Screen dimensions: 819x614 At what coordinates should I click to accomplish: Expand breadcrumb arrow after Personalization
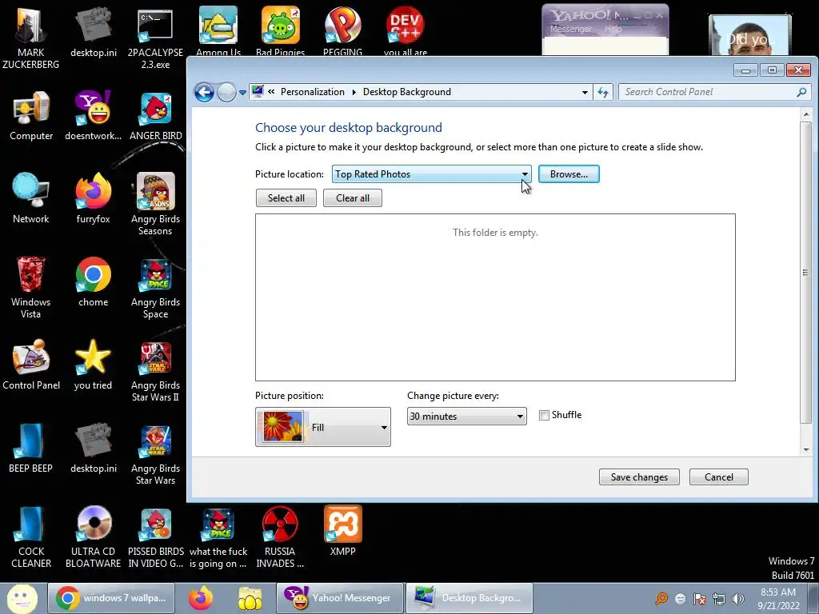point(354,93)
